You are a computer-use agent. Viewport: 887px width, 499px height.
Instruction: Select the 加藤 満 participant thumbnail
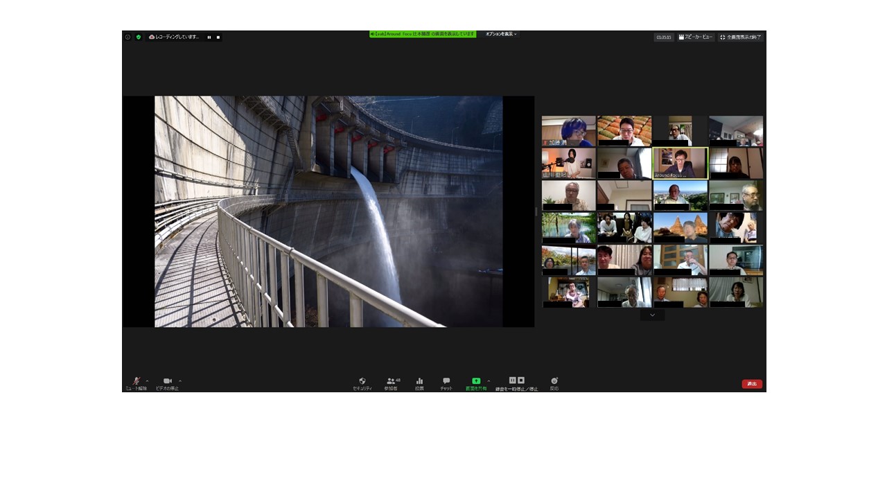coord(569,131)
